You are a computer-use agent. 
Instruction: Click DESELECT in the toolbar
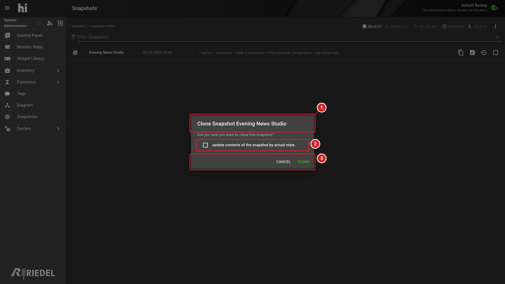coord(397,27)
